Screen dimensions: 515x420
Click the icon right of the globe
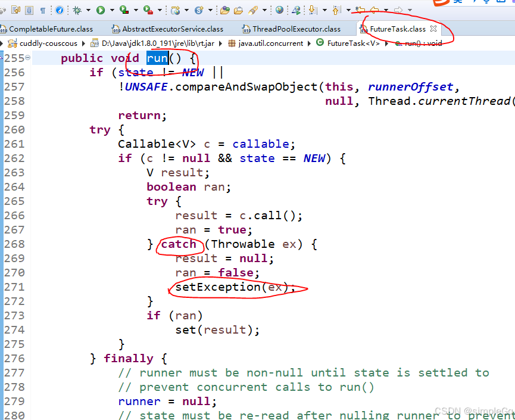296,10
